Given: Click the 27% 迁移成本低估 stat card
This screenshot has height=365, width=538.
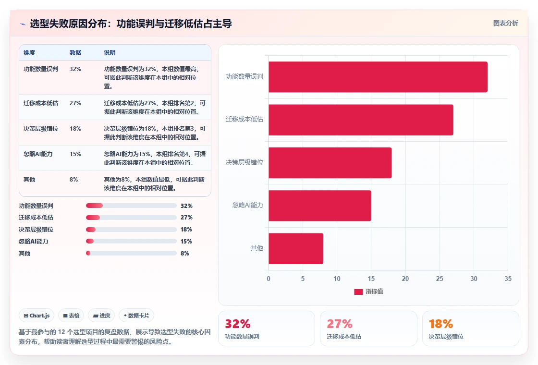Looking at the screenshot, I should pyautogui.click(x=368, y=328).
